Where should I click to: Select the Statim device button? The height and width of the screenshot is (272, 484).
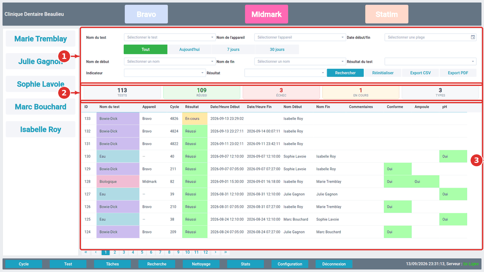(x=387, y=14)
